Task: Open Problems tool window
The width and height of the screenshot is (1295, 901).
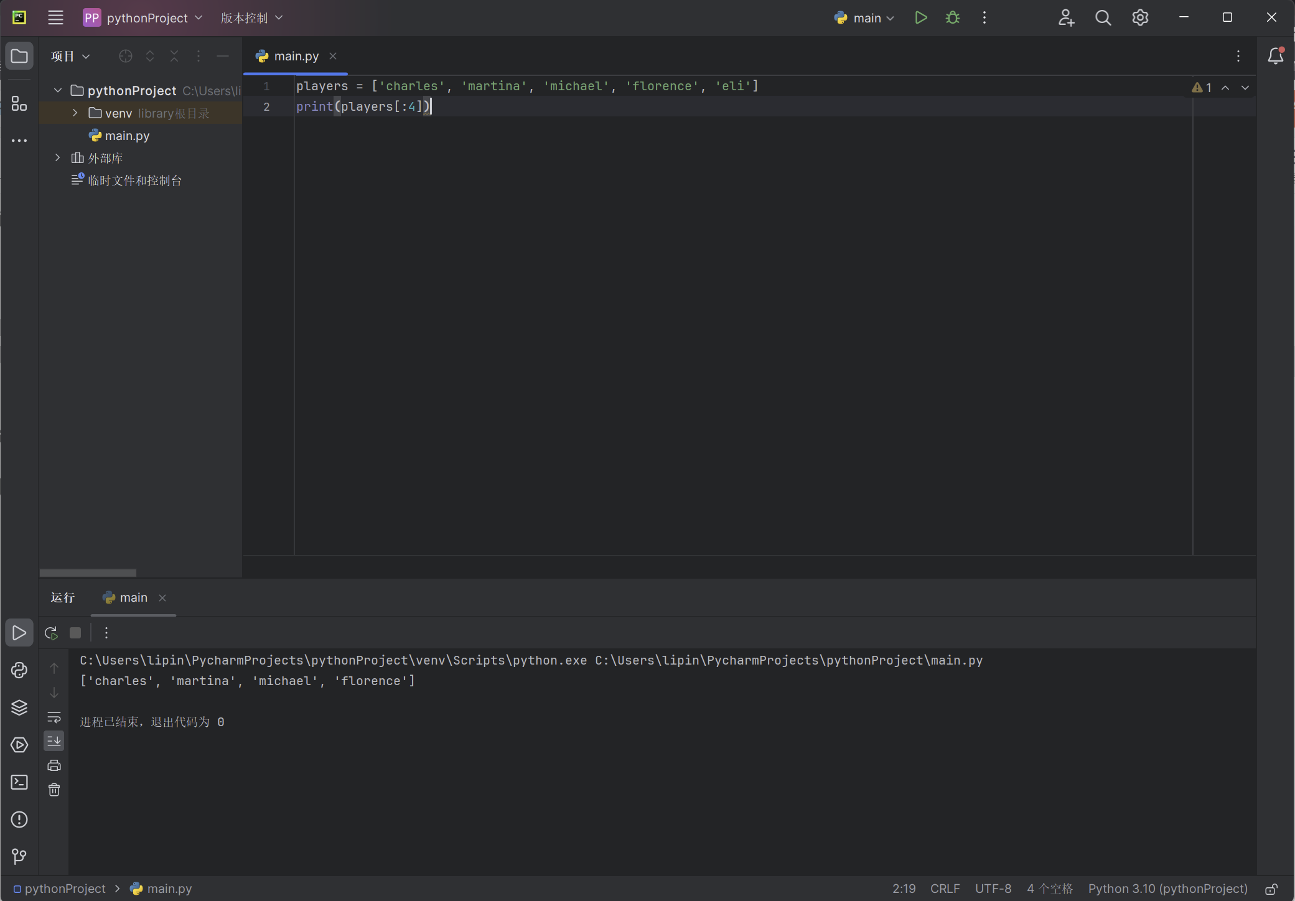Action: (19, 819)
